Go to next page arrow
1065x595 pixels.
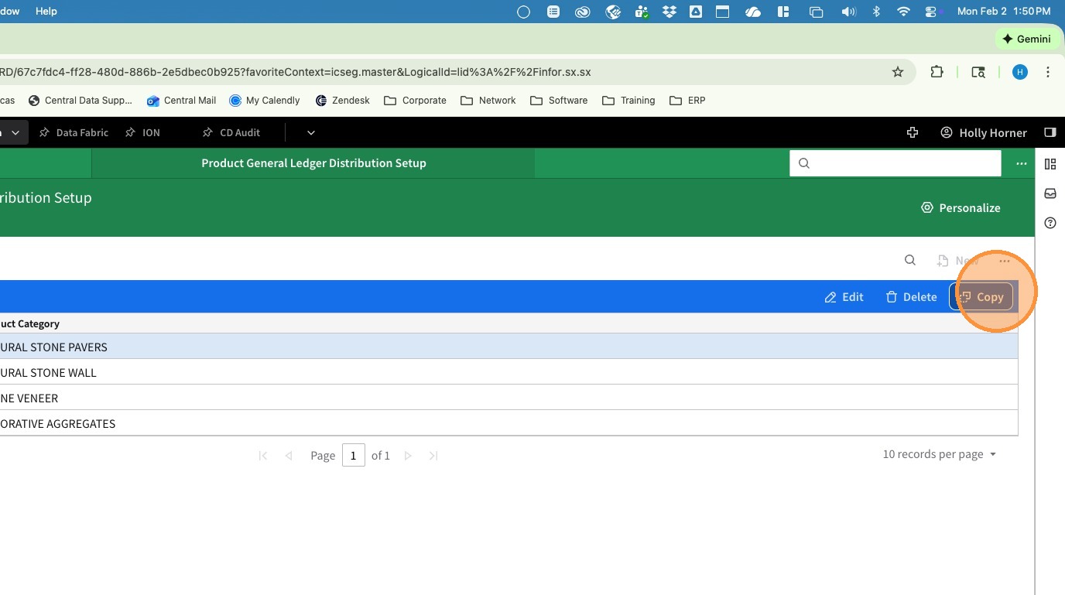point(408,456)
